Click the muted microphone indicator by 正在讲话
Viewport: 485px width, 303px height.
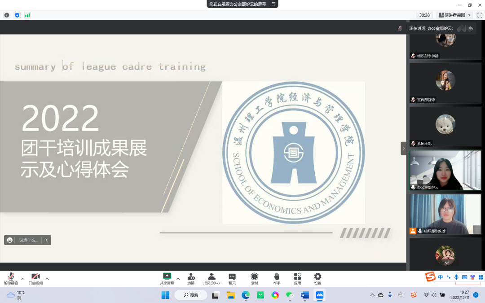coord(400,28)
